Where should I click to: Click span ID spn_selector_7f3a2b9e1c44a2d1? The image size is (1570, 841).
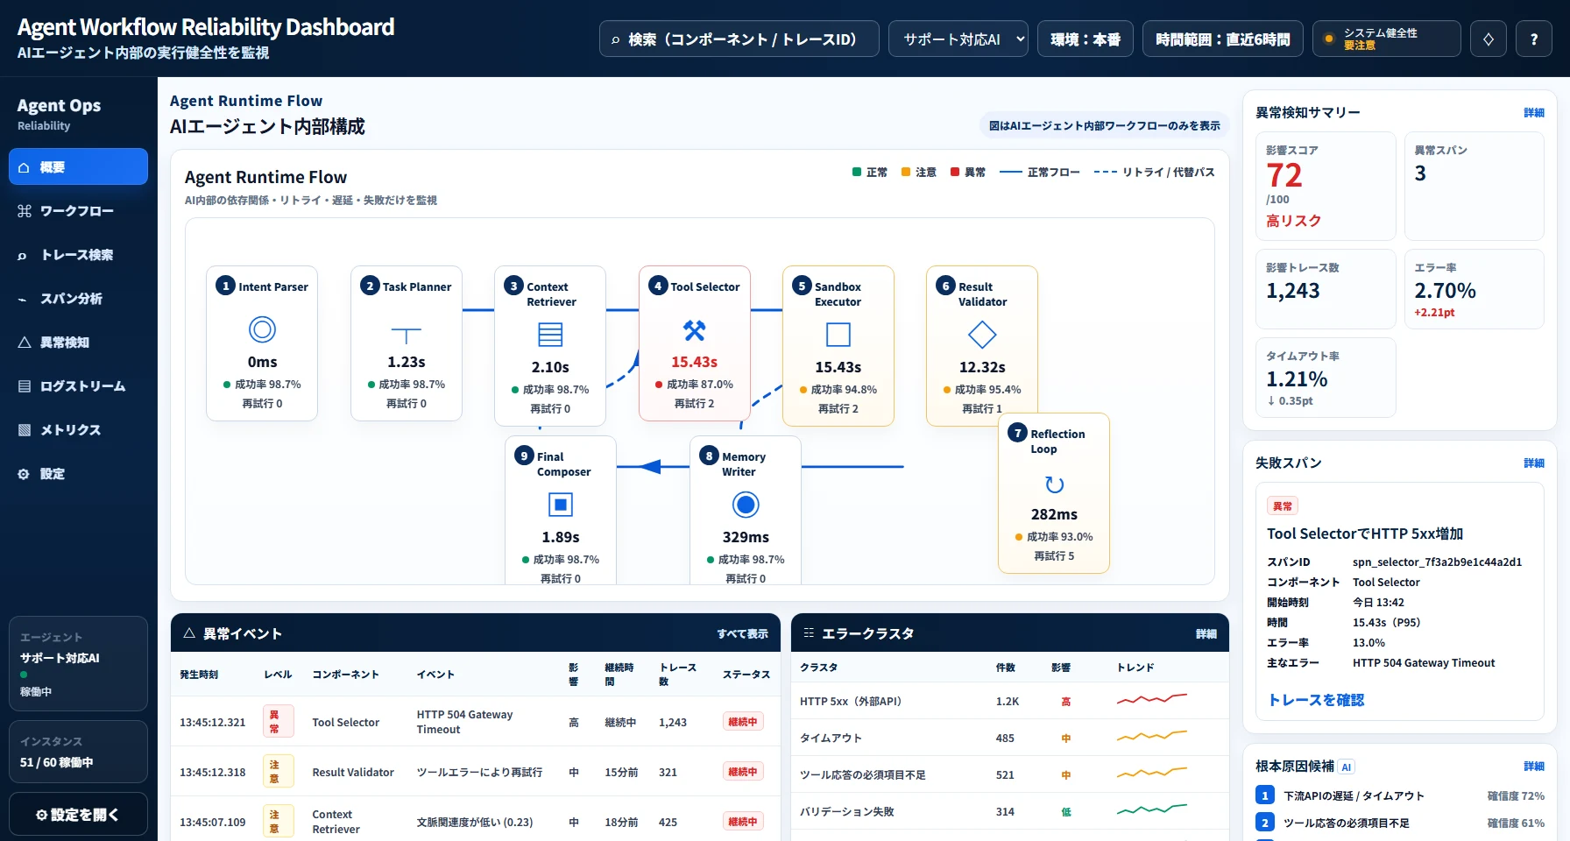coord(1437,562)
